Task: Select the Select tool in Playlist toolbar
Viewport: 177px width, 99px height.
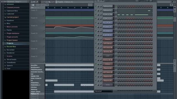Action: pos(51,2)
